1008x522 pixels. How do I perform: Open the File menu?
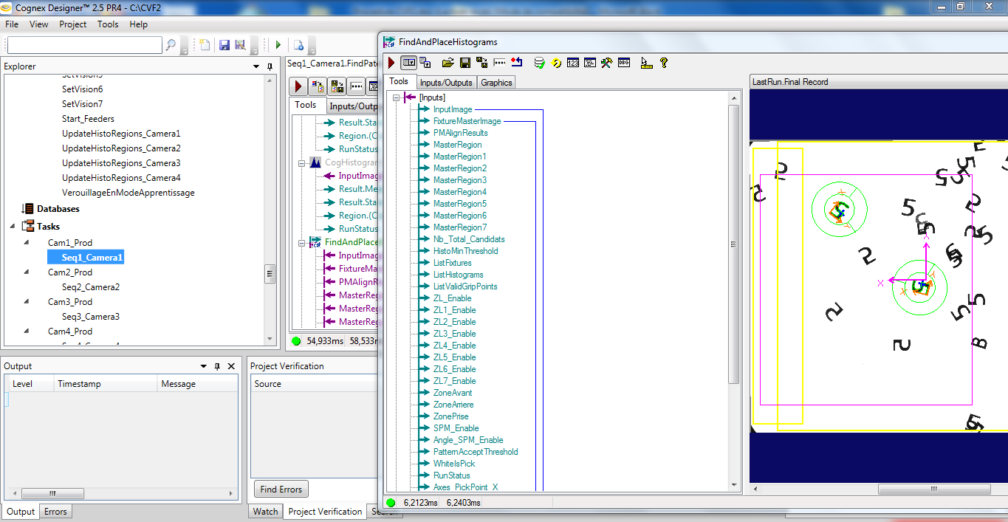12,24
